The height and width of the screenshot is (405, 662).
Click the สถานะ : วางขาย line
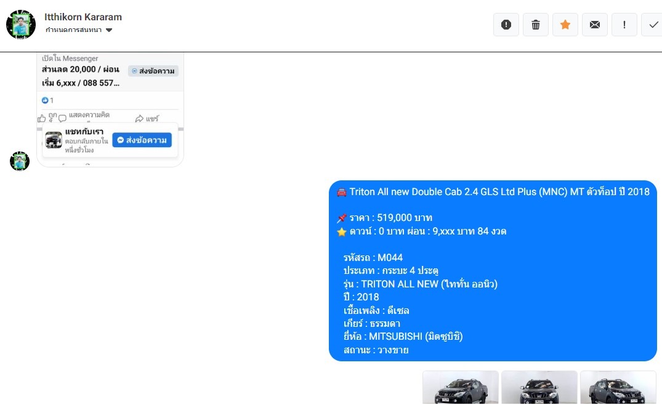376,350
